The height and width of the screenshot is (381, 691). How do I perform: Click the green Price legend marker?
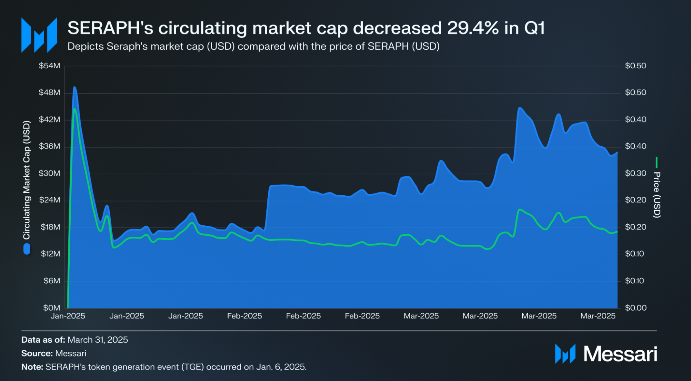tap(656, 162)
